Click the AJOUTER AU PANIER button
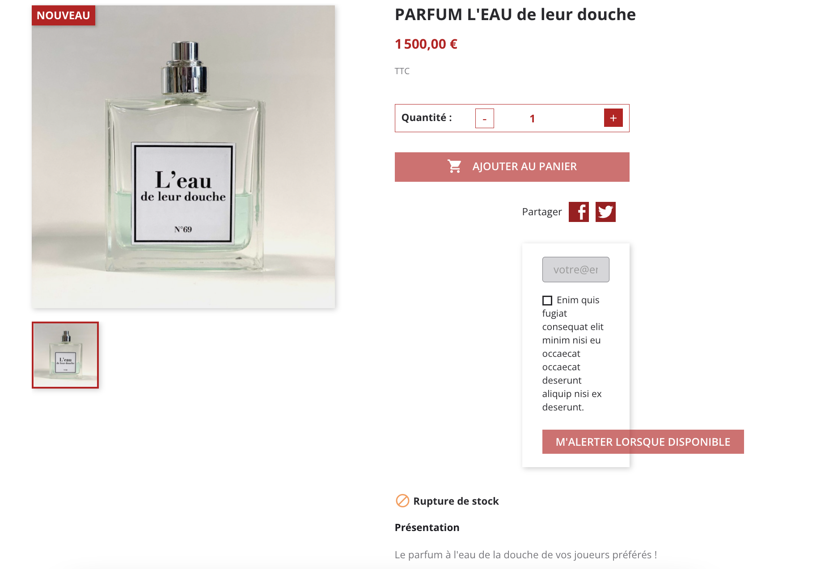 (x=512, y=167)
